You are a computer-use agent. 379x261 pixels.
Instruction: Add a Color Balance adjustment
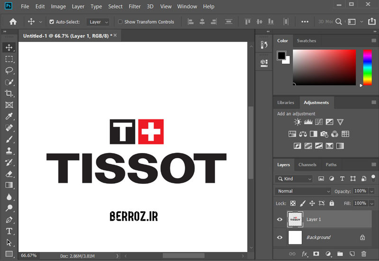303,134
